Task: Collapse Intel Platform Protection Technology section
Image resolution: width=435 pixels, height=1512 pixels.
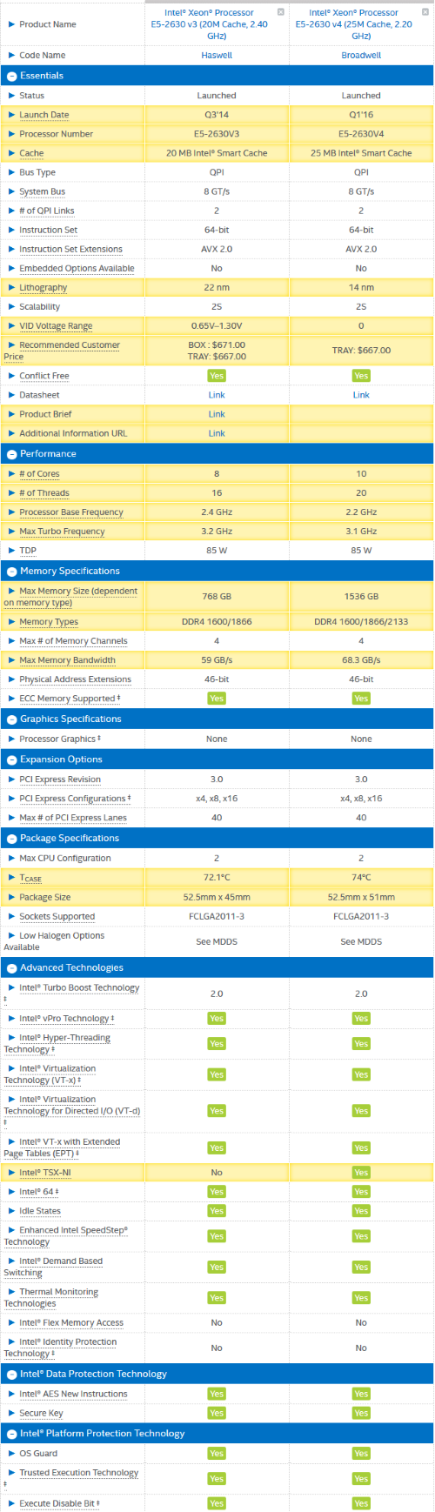Action: (x=12, y=1434)
